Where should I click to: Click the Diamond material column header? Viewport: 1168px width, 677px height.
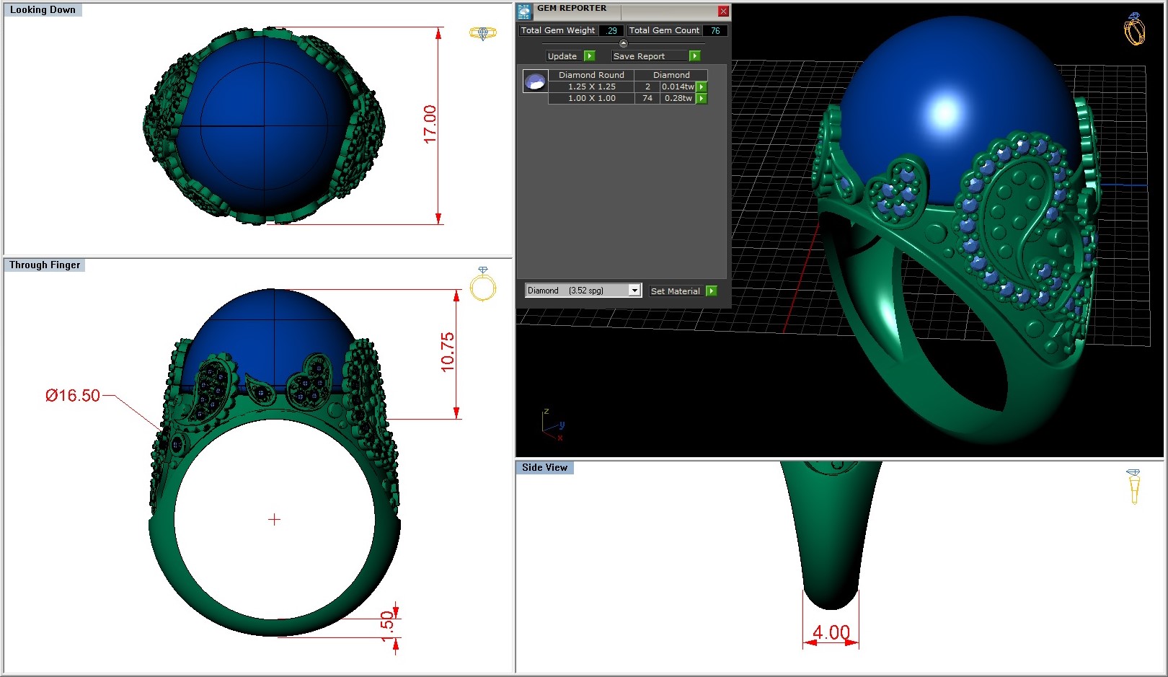671,75
